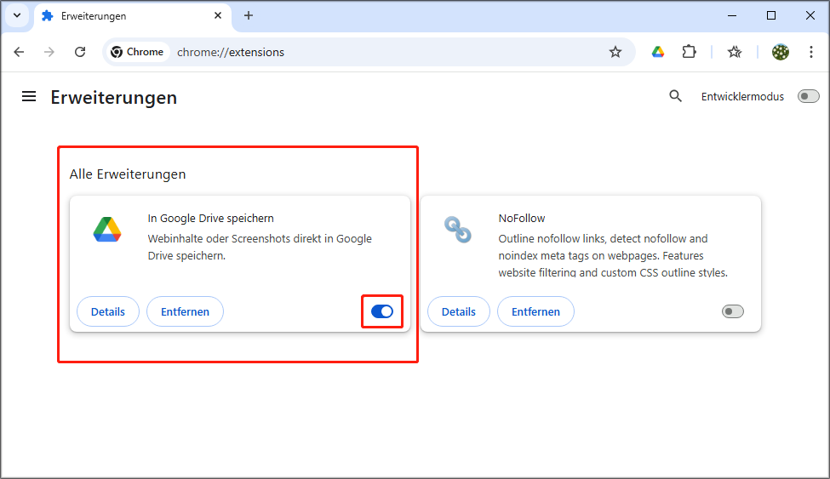
Task: Click Entfernen for the NoFollow extension
Action: [535, 311]
